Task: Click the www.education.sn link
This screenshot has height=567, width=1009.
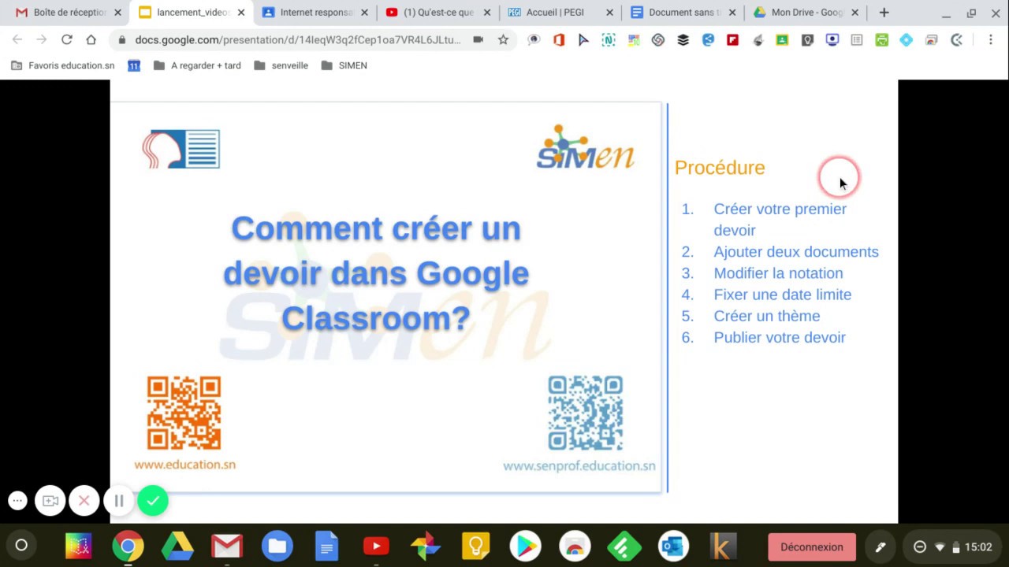Action: coord(184,465)
